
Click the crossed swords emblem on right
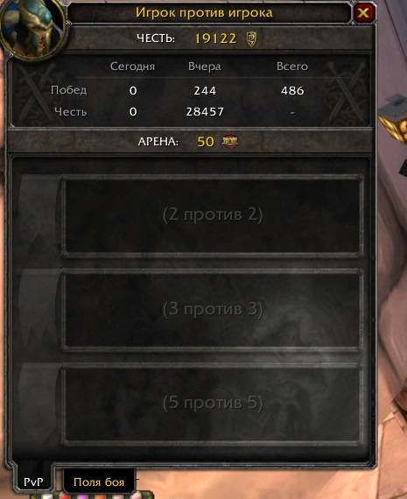point(345,91)
